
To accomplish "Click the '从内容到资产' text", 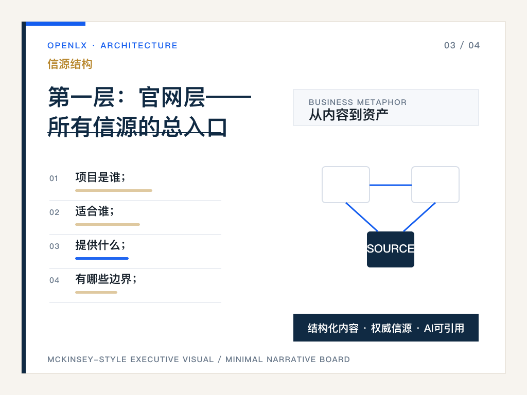I will tap(348, 115).
